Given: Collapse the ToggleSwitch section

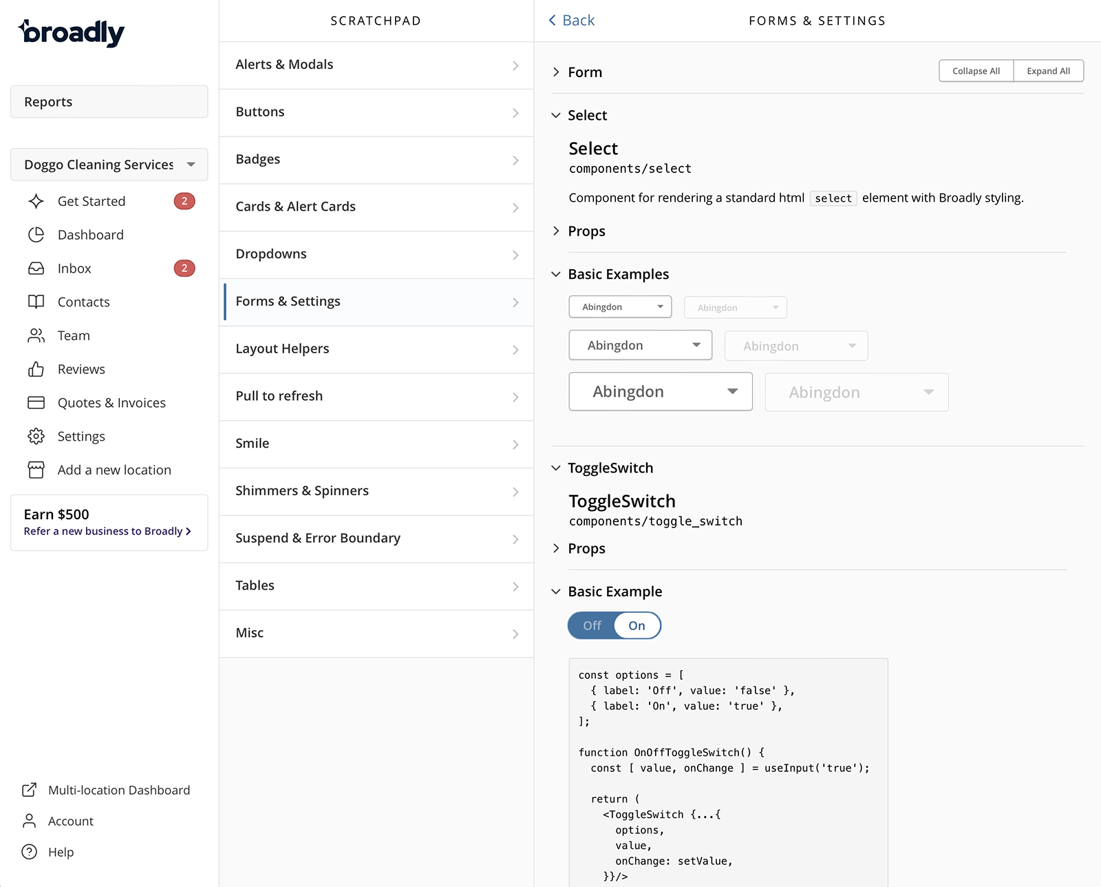Looking at the screenshot, I should [603, 468].
